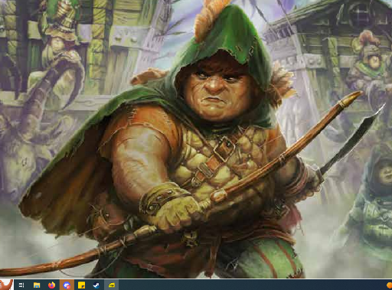392x290 pixels.
Task: Open the File Explorer window
Action: point(37,285)
